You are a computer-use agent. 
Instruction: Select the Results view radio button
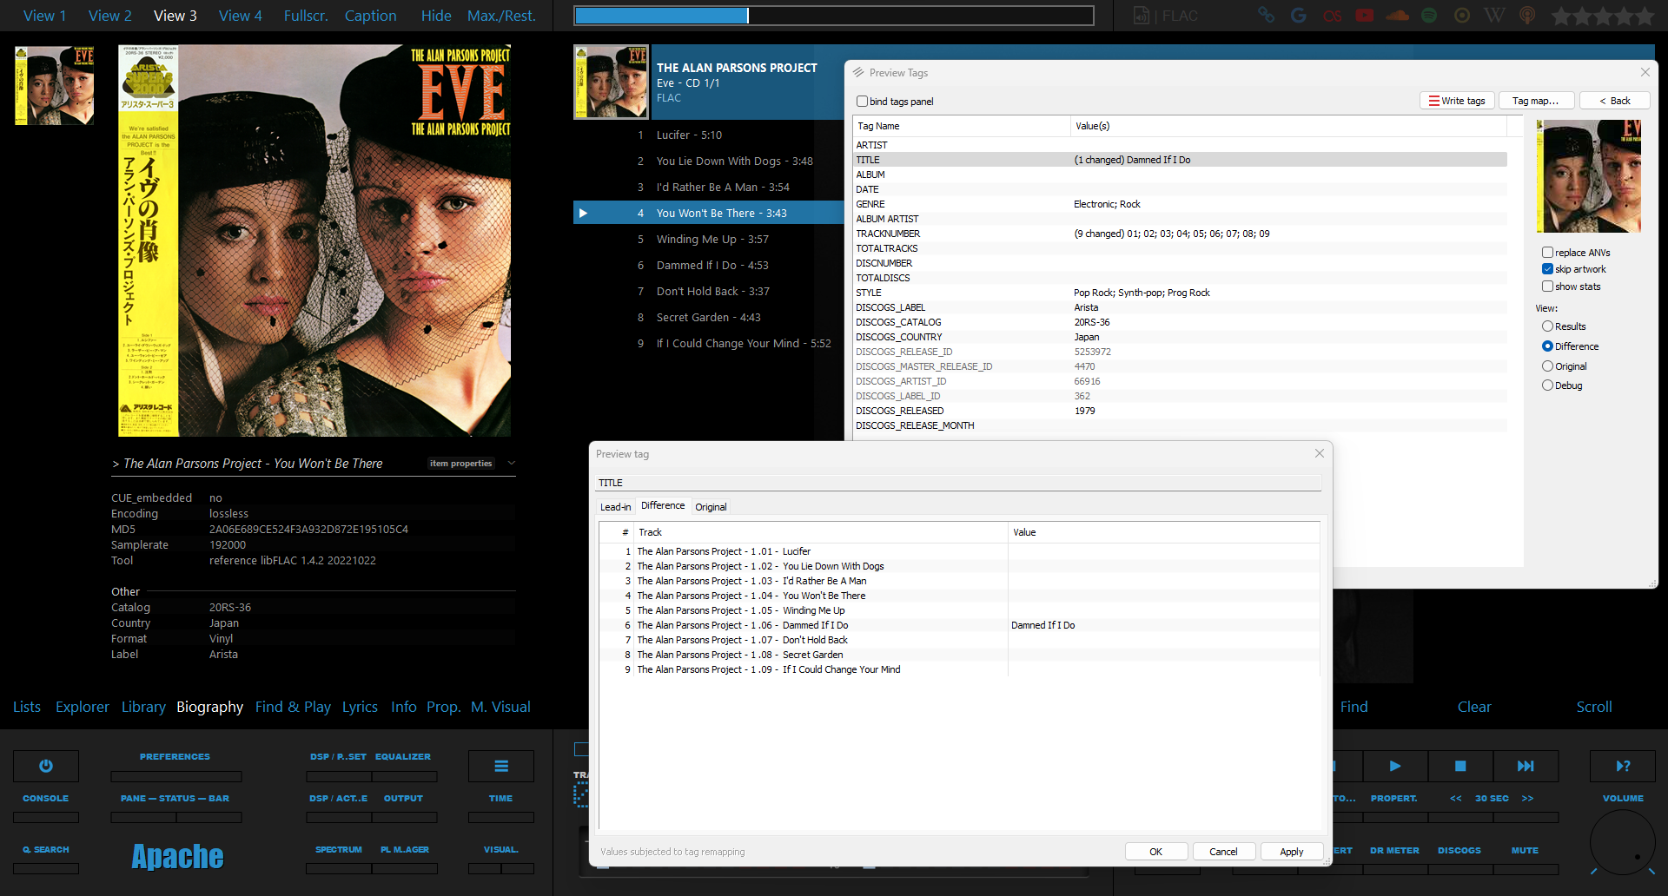[x=1547, y=326]
